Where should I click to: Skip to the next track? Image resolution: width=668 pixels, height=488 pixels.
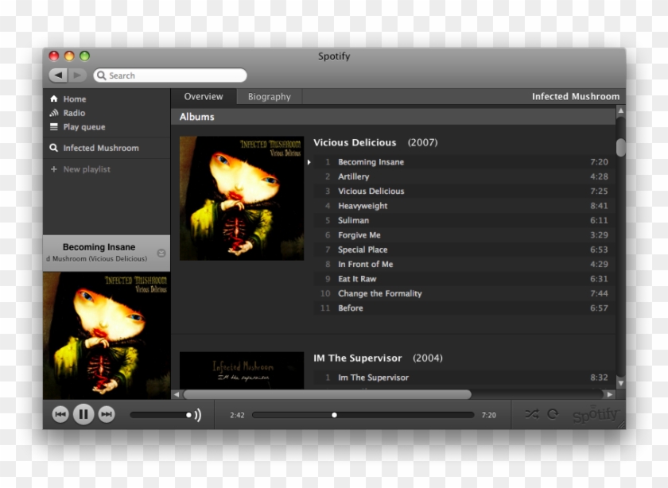[105, 413]
